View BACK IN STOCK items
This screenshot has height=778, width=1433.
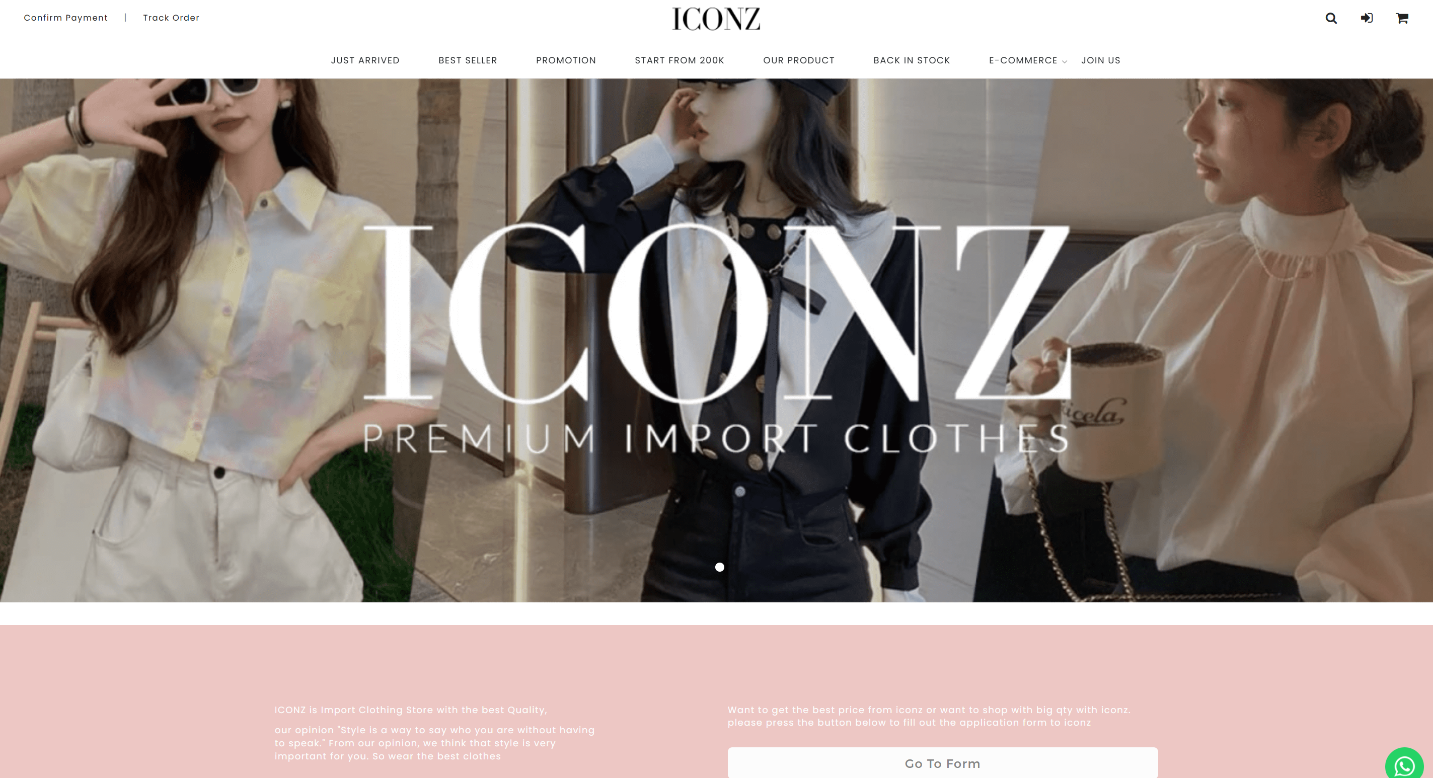[911, 60]
